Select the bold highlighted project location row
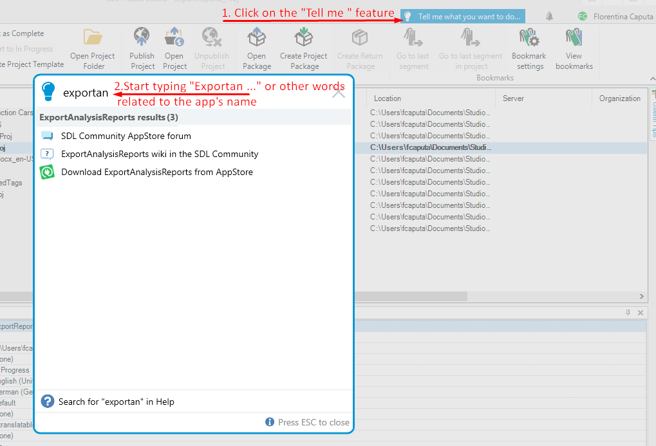Viewport: 656px width, 446px height. click(431, 147)
